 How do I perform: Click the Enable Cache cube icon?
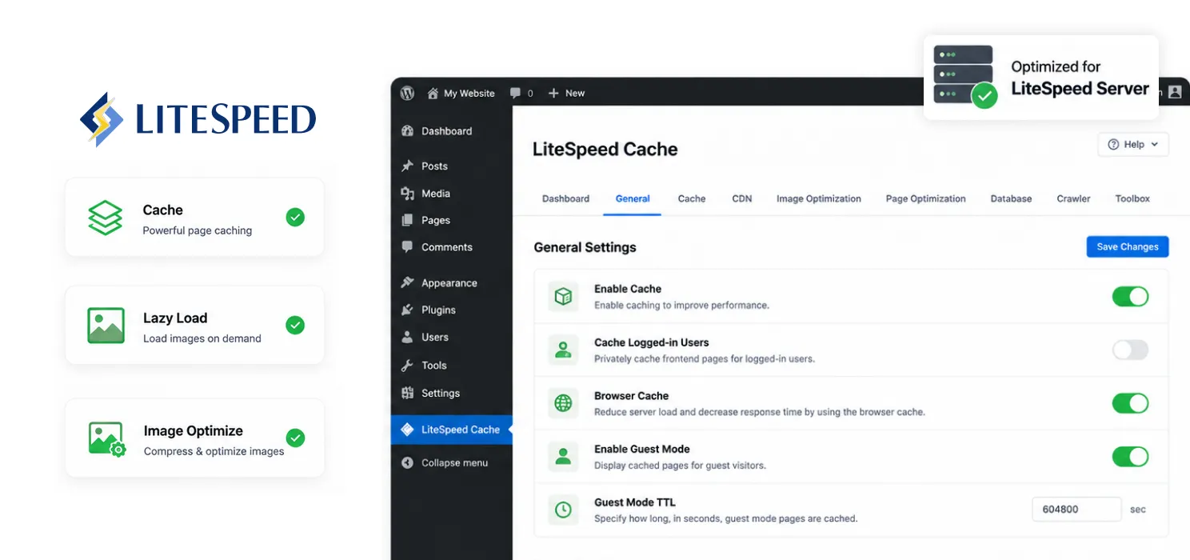(563, 296)
